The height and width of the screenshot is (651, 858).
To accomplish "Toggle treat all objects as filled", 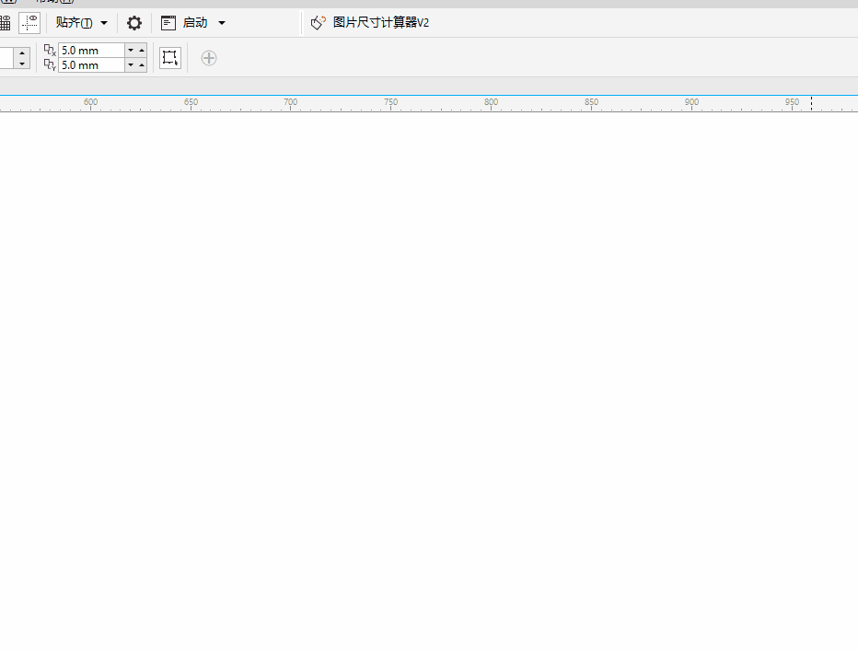I will point(170,58).
